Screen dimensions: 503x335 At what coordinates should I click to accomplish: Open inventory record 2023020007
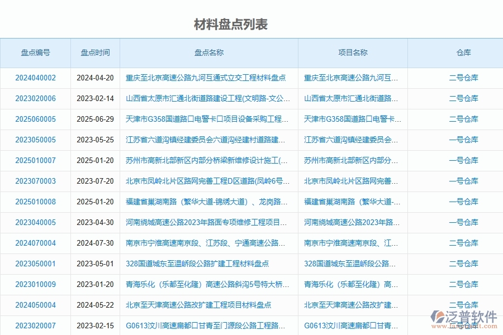(36, 326)
